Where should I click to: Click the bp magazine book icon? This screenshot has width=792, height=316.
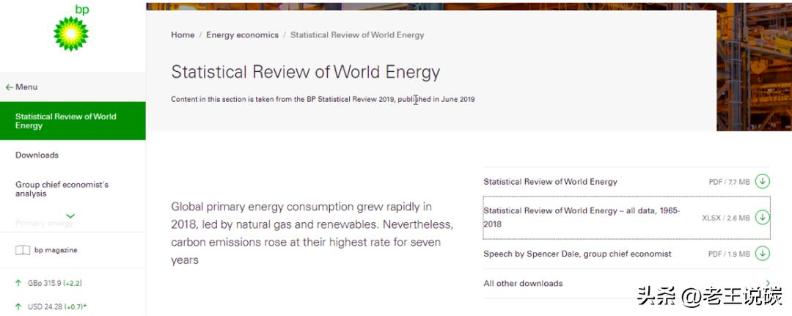[x=23, y=250]
